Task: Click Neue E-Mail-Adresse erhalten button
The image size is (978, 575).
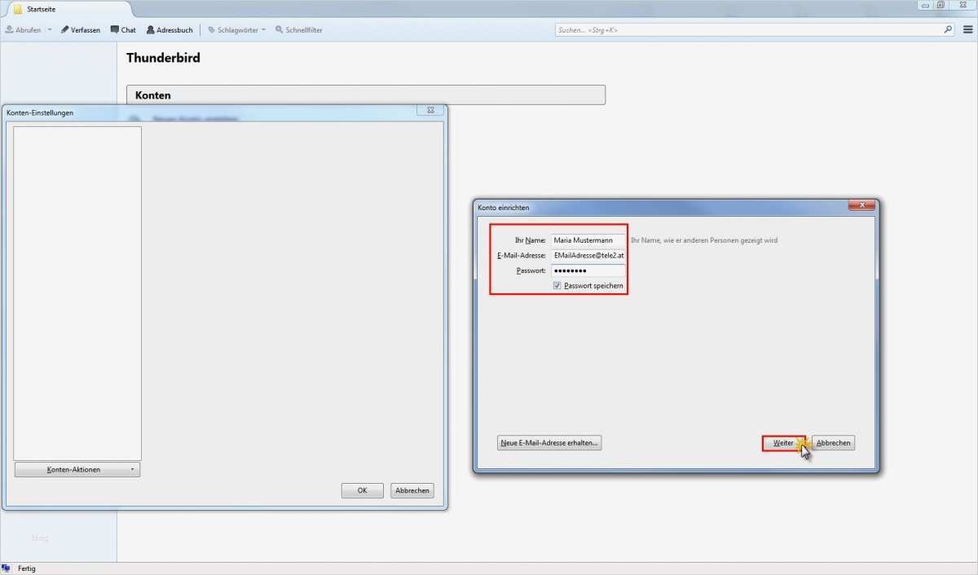Action: click(549, 443)
